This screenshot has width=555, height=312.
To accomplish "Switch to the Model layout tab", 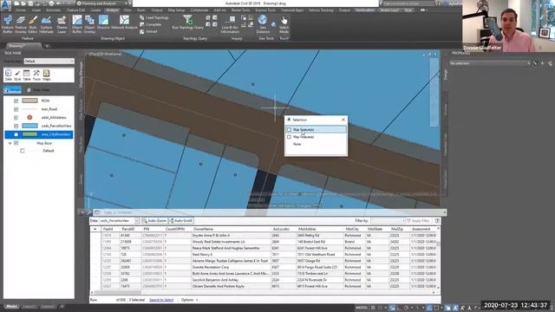I will [11, 307].
